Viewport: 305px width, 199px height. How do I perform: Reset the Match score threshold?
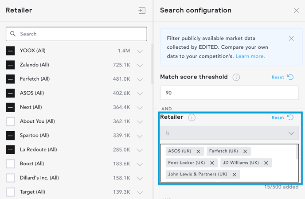click(x=282, y=77)
